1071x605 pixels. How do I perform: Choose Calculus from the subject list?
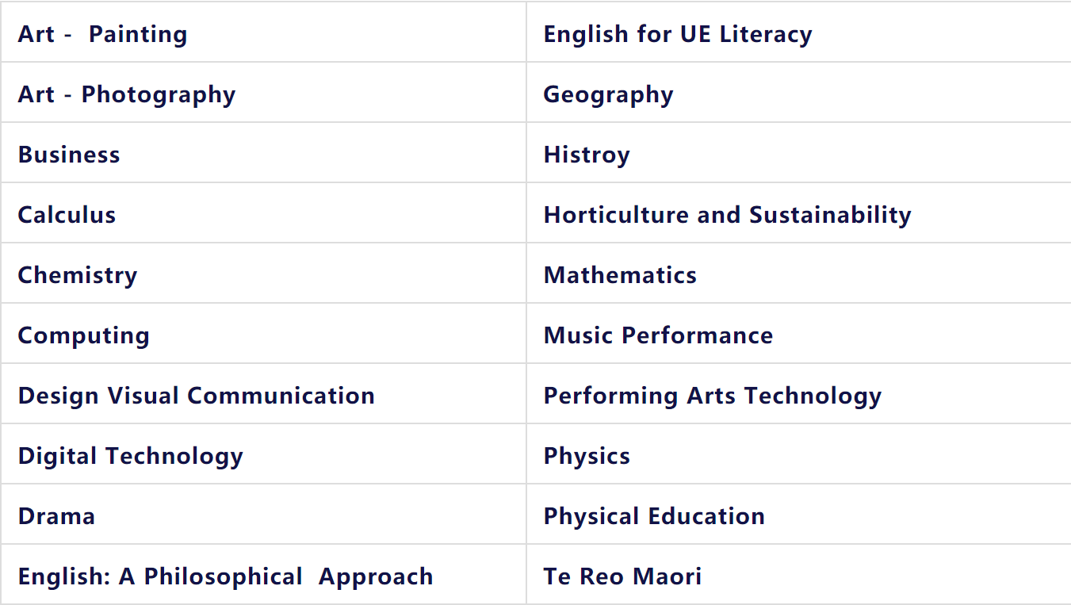[x=67, y=215]
